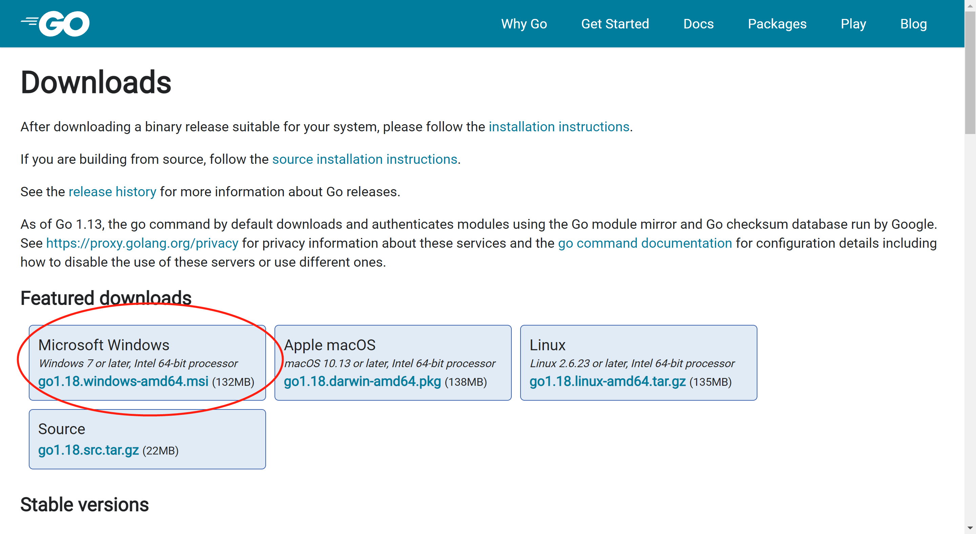Download go1.18.windows-amd64.msi installer

click(123, 381)
